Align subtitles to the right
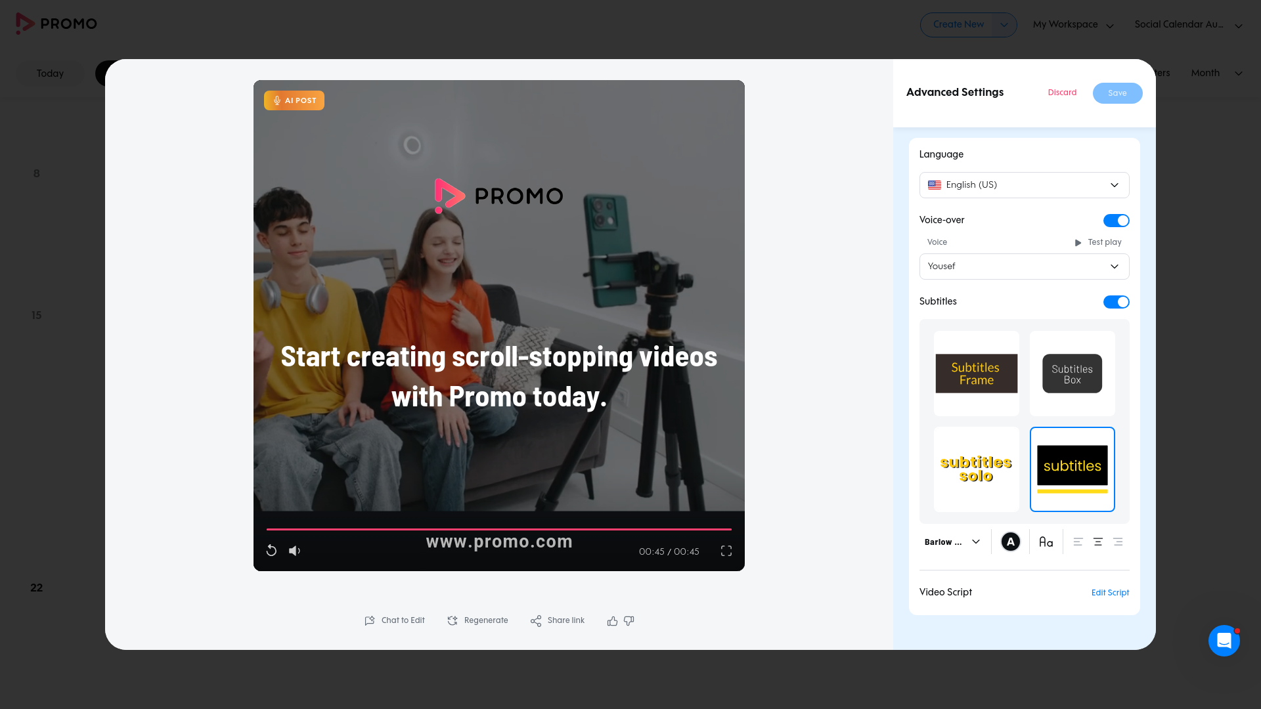This screenshot has width=1261, height=709. pyautogui.click(x=1118, y=542)
